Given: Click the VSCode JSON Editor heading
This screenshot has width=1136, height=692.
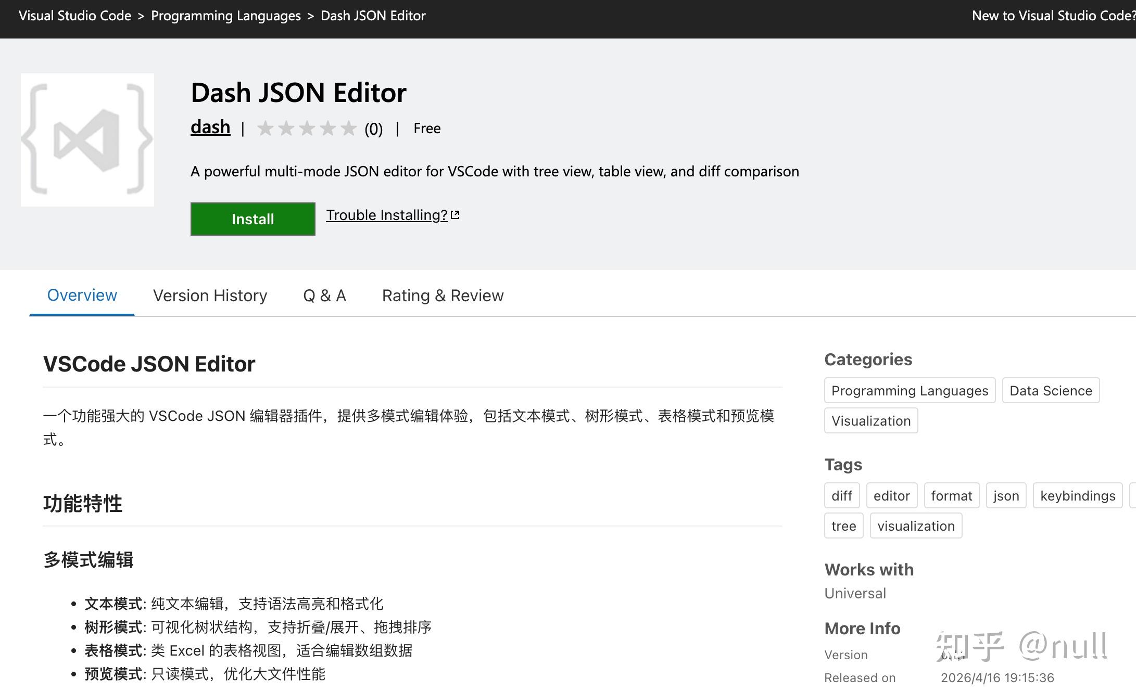Looking at the screenshot, I should click(x=149, y=364).
